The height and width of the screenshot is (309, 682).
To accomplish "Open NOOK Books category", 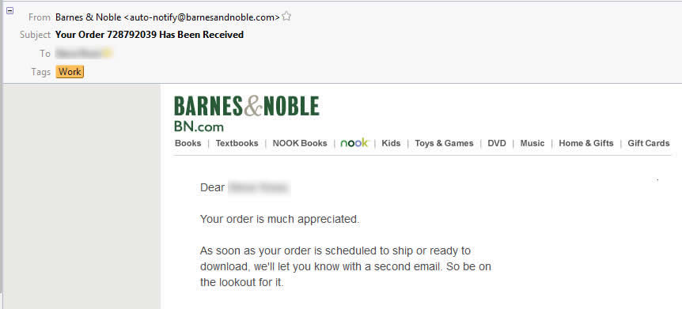I will pos(300,143).
